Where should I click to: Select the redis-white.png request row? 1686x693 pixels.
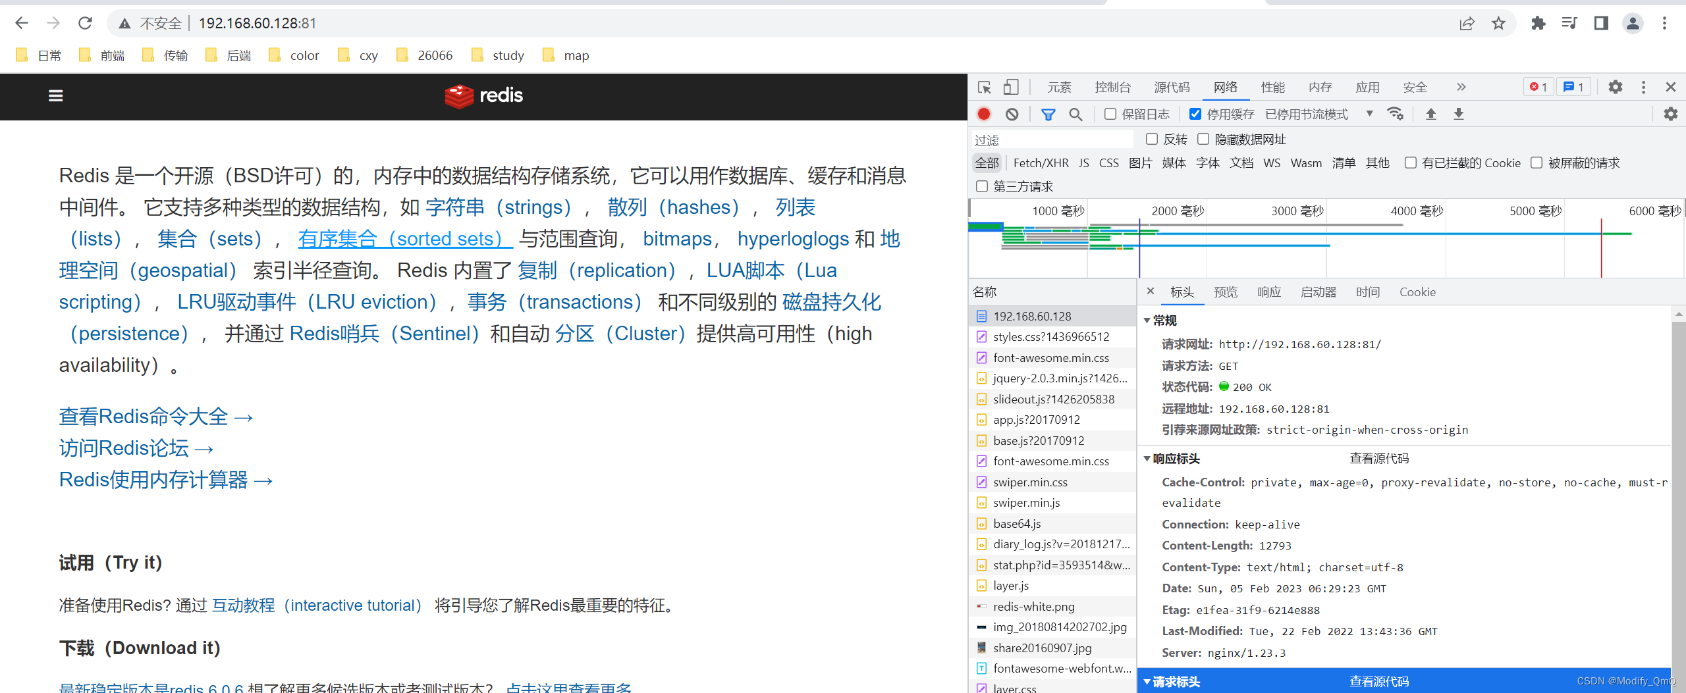1052,606
